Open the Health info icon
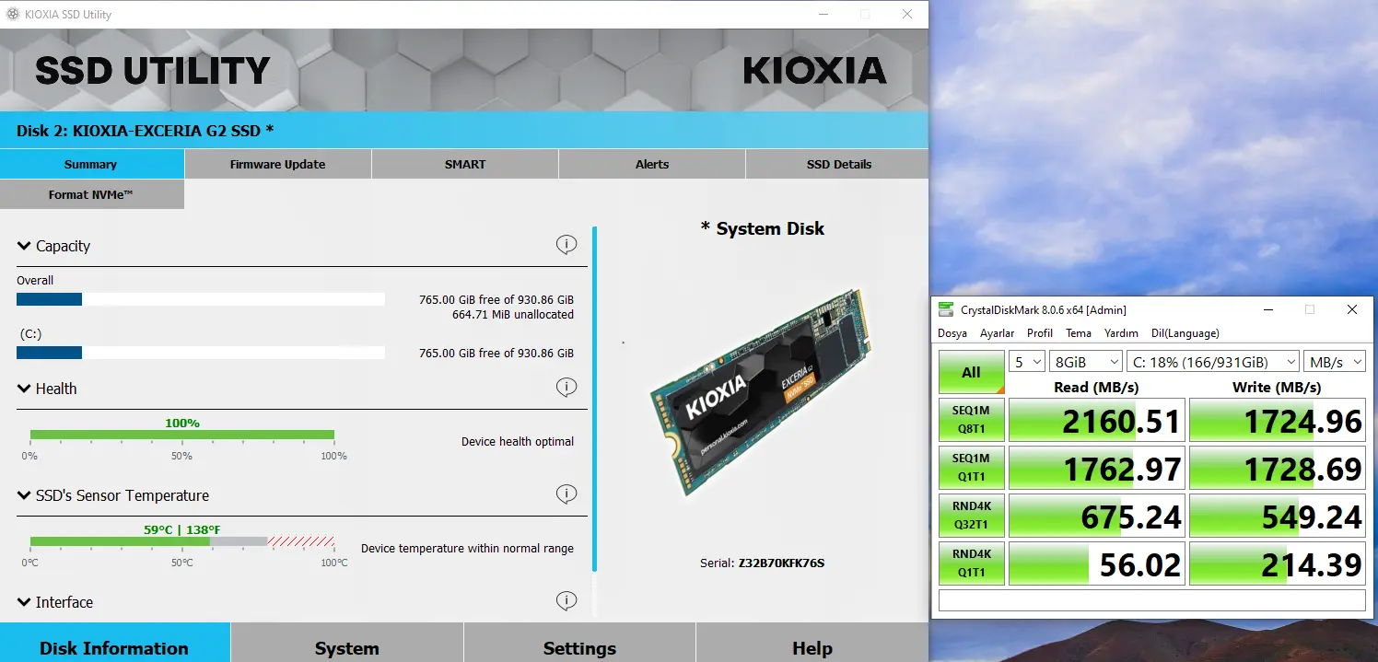The width and height of the screenshot is (1378, 662). coord(566,387)
